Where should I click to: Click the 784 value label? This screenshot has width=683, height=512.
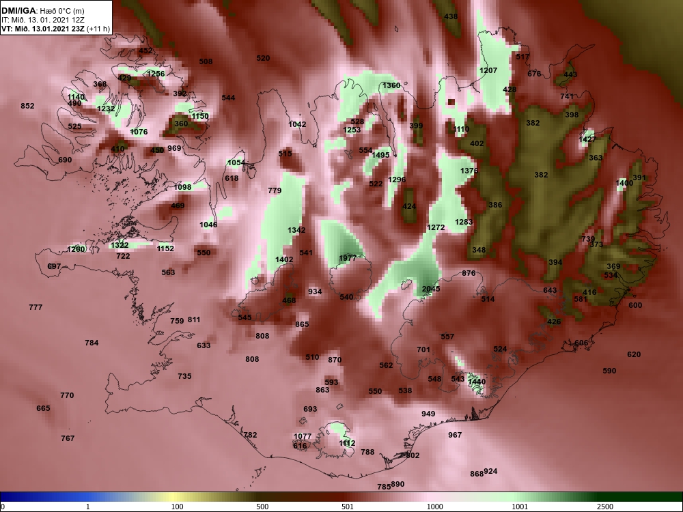pos(92,343)
